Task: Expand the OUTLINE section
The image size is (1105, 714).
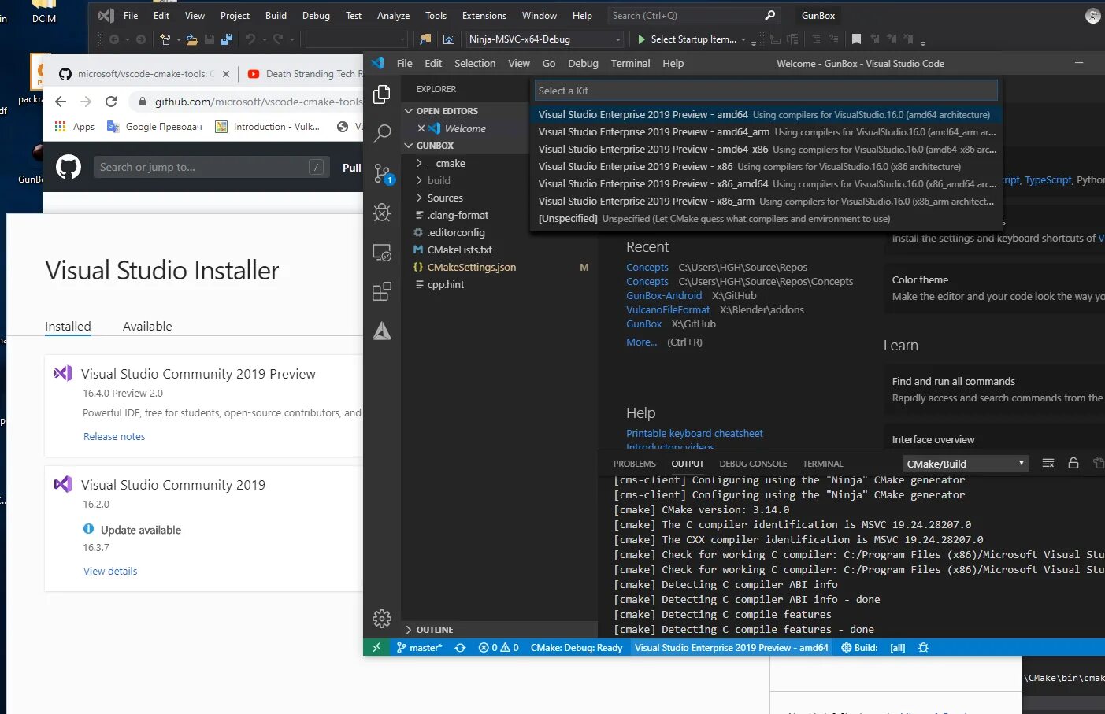Action: (x=429, y=630)
